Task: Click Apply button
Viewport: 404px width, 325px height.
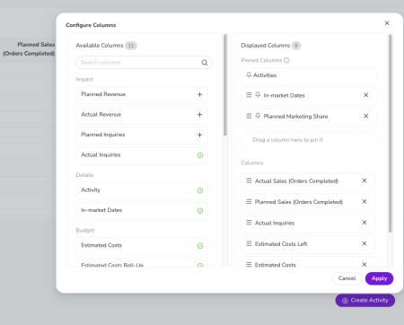Action: (x=379, y=278)
